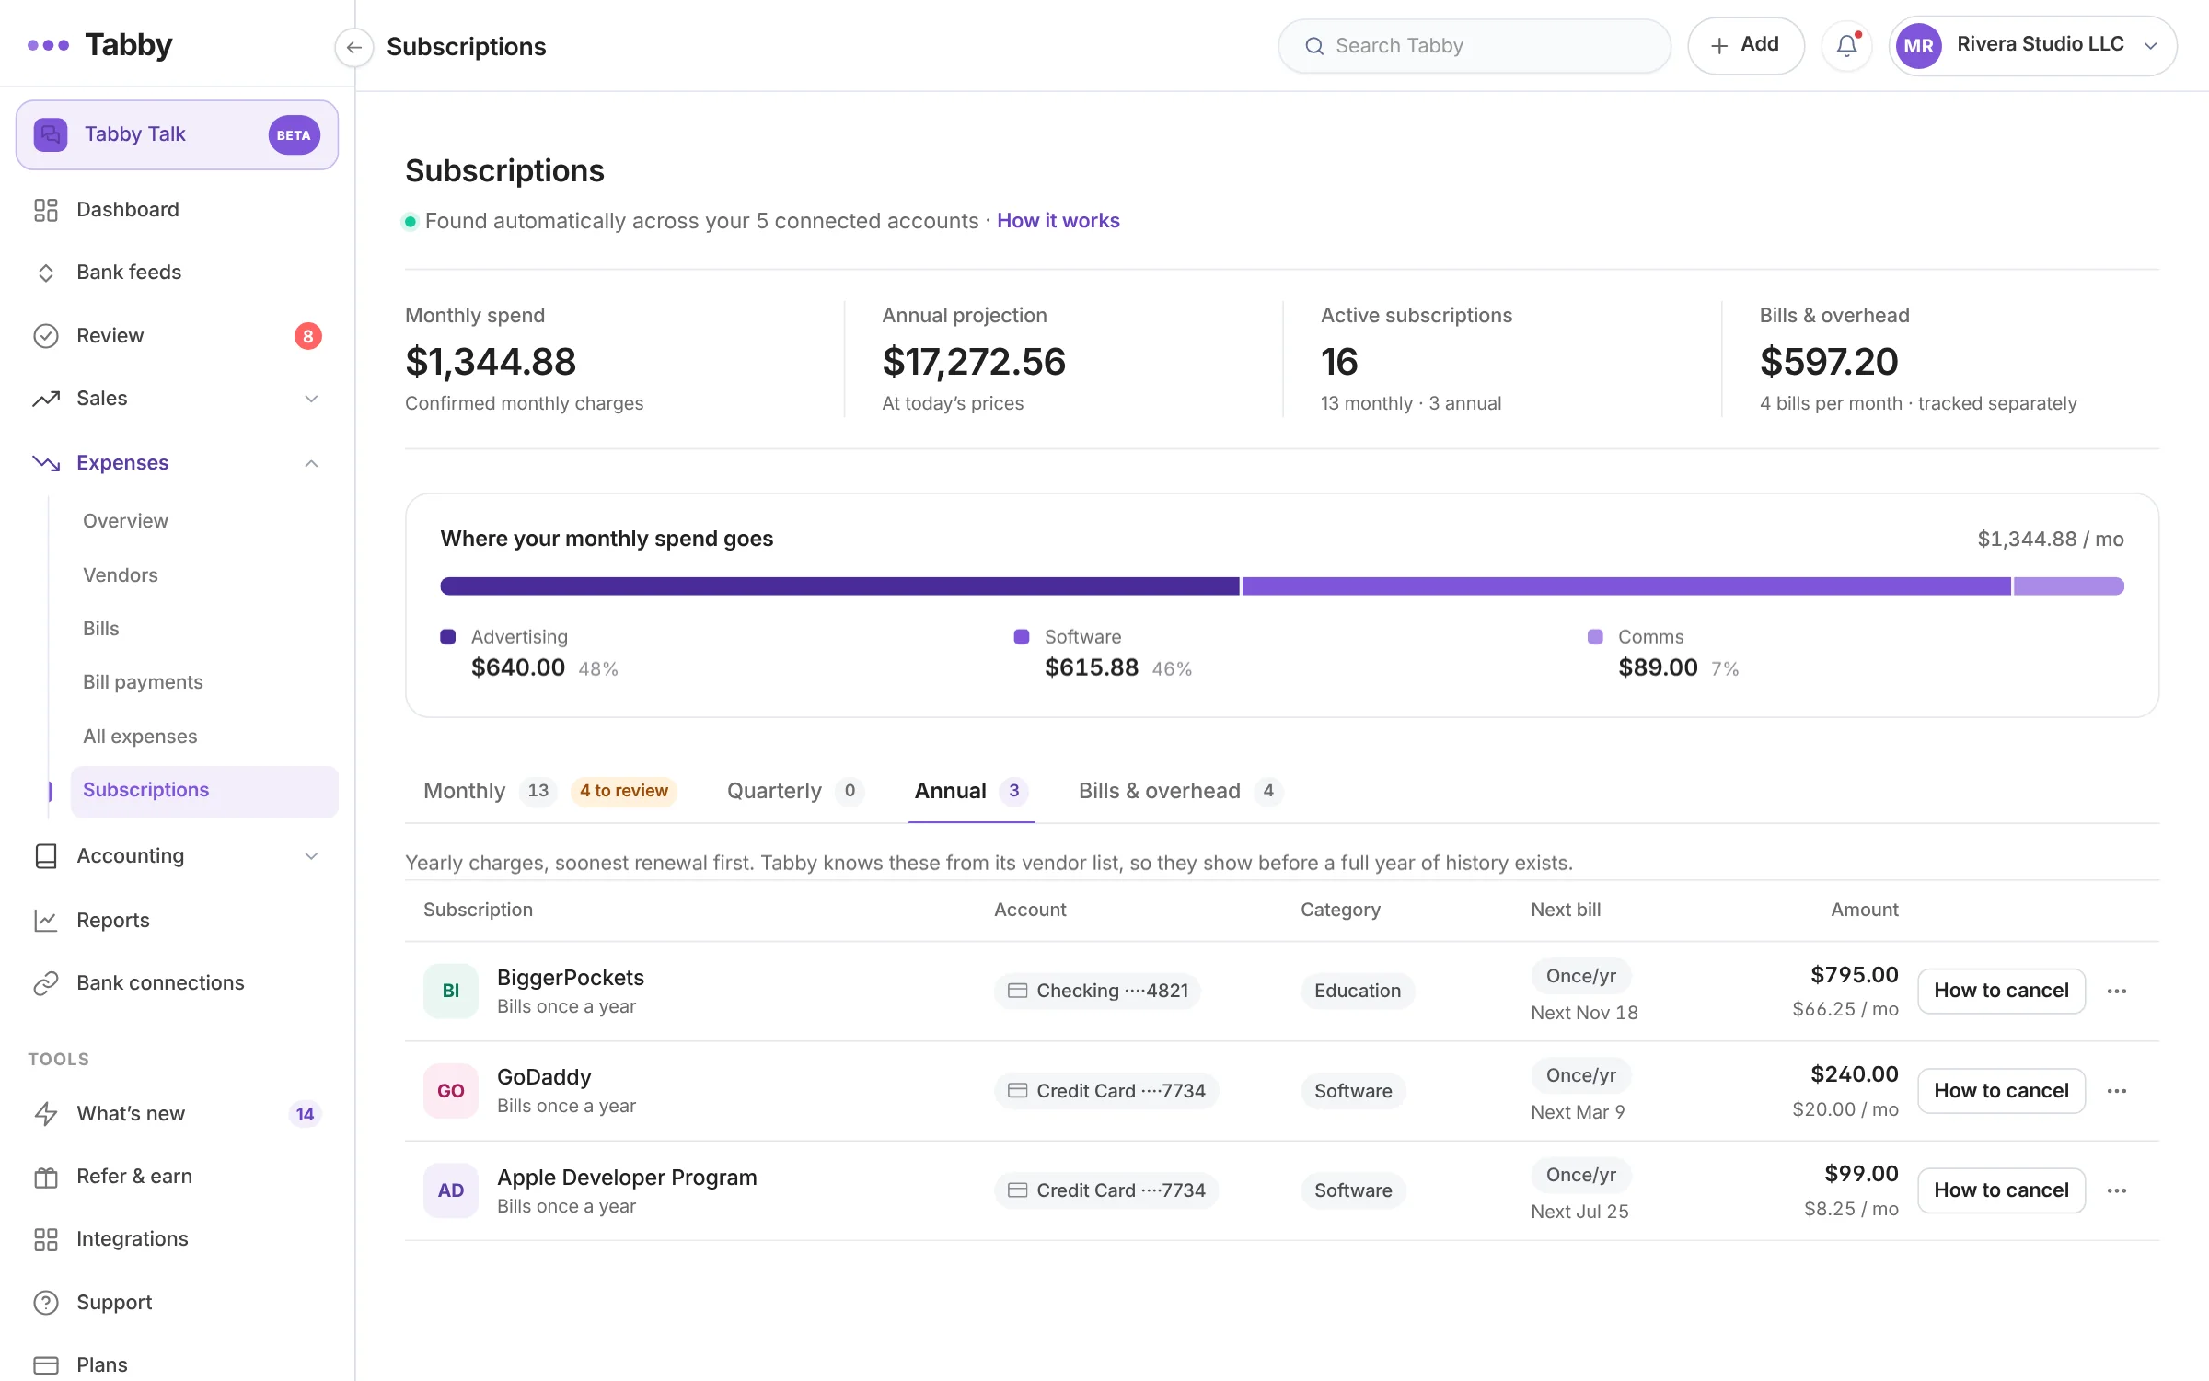Open the How it works link
This screenshot has height=1381, width=2209.
tap(1058, 221)
